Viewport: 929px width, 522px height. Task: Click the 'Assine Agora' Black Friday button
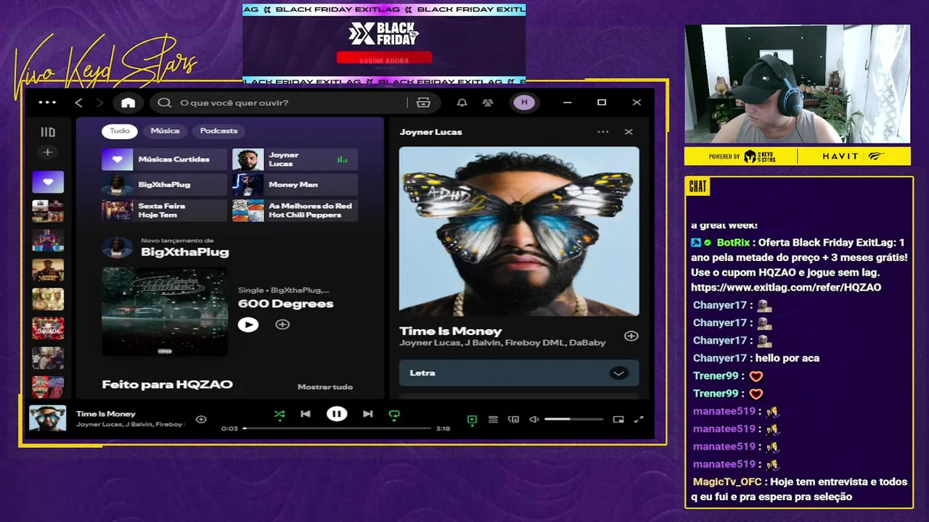[384, 59]
